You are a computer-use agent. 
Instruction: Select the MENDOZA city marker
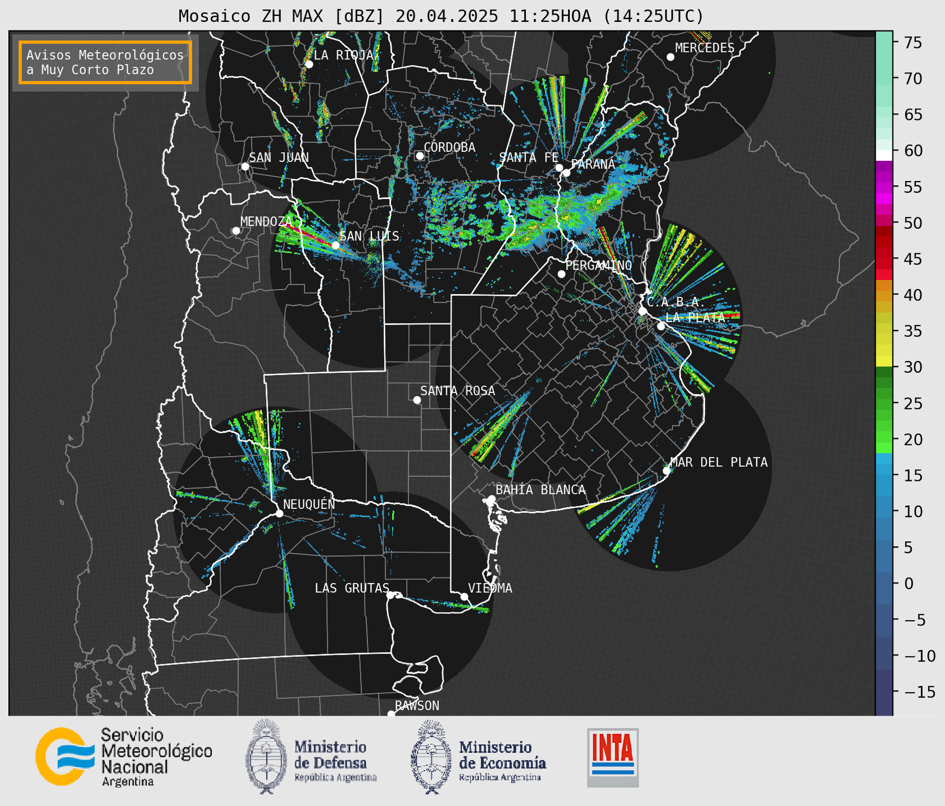click(x=236, y=231)
